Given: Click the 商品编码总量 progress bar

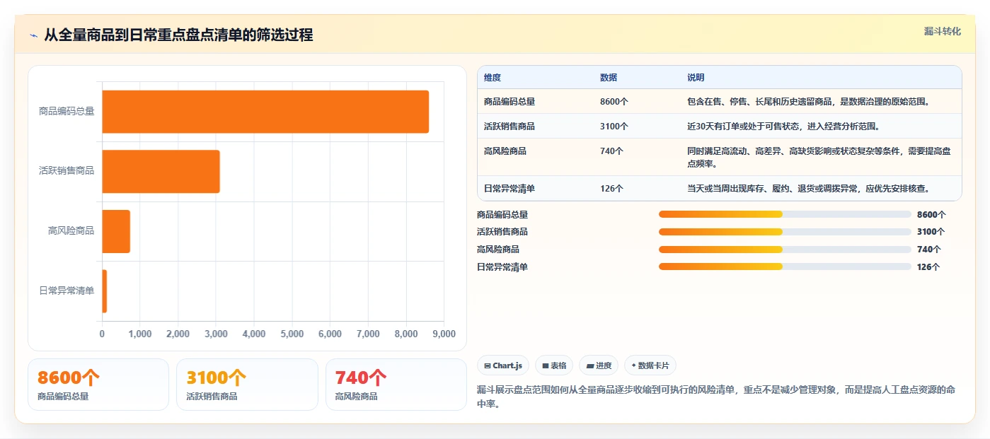Looking at the screenshot, I should tap(785, 214).
